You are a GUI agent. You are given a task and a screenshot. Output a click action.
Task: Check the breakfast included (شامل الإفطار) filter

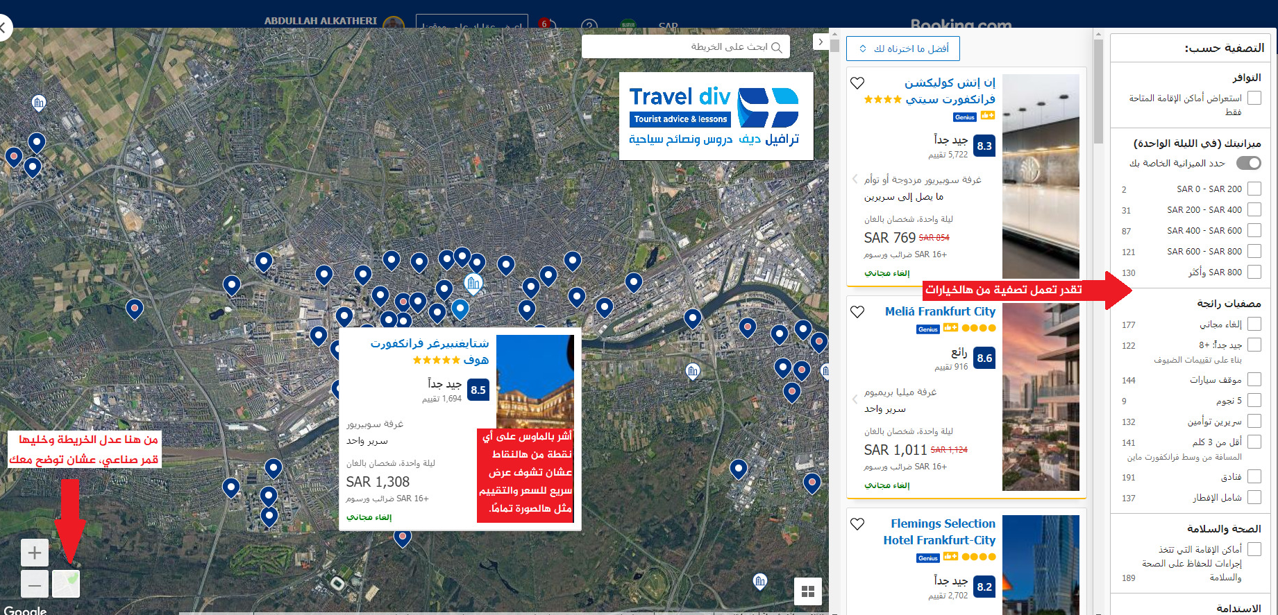(1254, 497)
